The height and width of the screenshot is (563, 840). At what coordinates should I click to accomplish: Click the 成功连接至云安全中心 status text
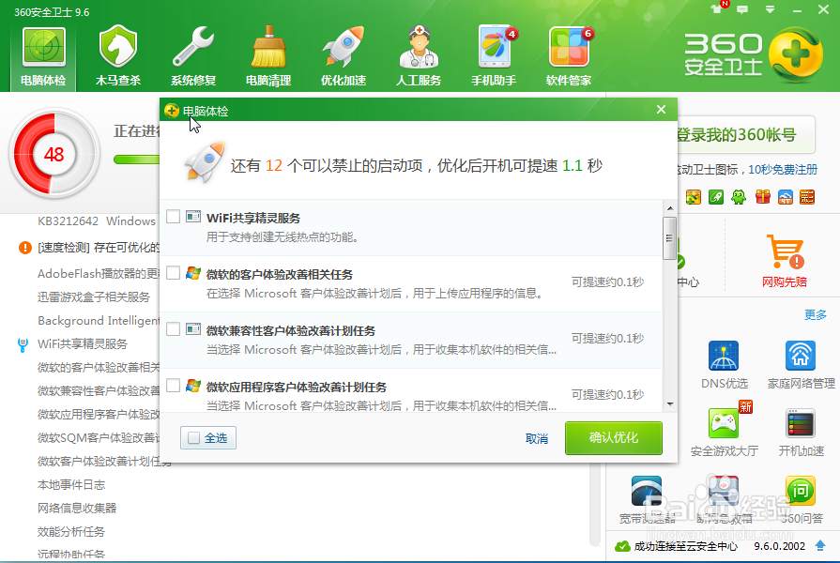click(x=685, y=546)
